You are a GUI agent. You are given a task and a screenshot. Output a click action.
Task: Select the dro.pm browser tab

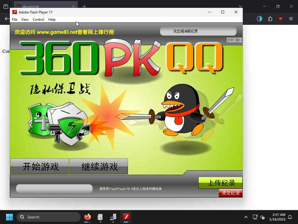click(x=46, y=5)
